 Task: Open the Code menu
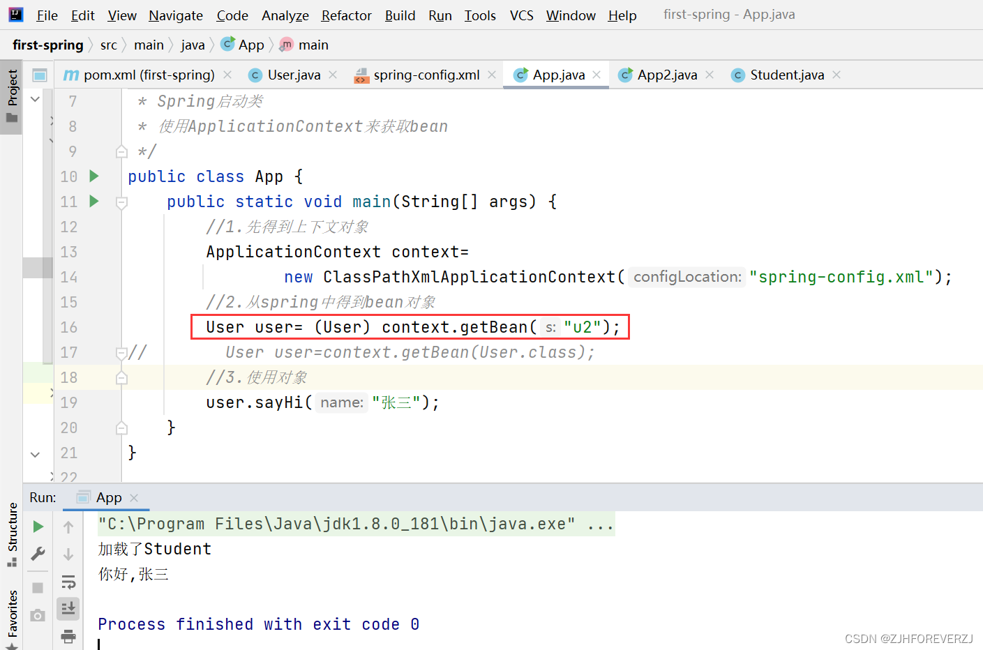coord(232,15)
